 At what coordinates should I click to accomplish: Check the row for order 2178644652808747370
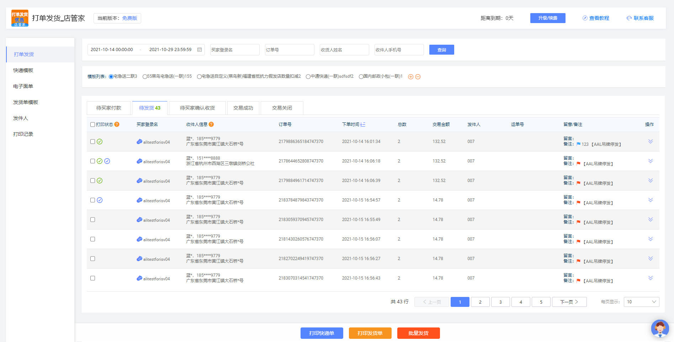click(92, 161)
